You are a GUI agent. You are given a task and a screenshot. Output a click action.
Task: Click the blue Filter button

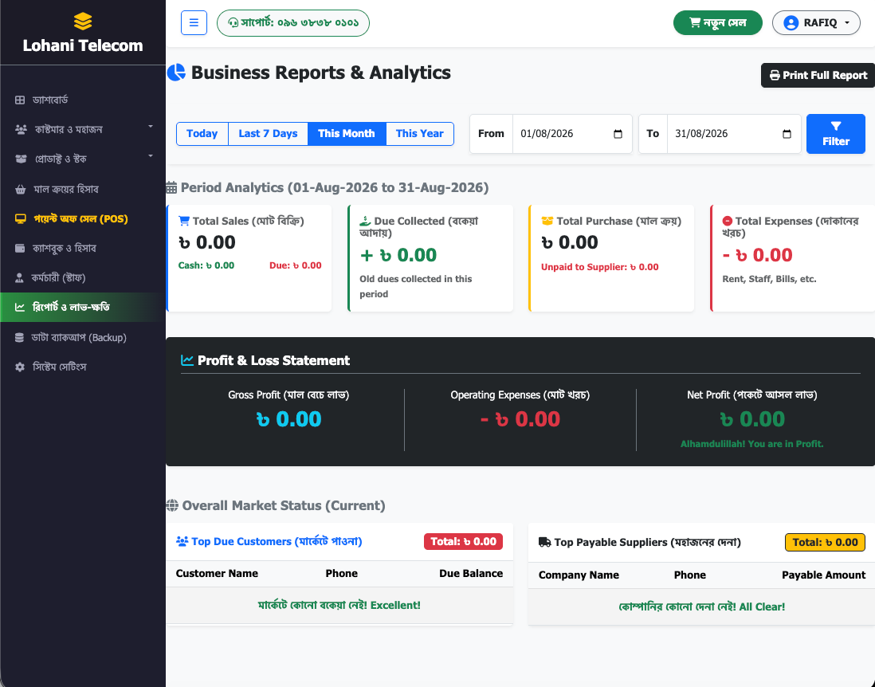pyautogui.click(x=835, y=134)
